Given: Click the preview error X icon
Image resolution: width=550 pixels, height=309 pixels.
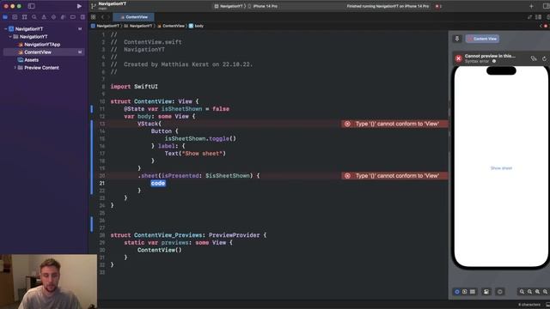Looking at the screenshot, I should coord(458,58).
